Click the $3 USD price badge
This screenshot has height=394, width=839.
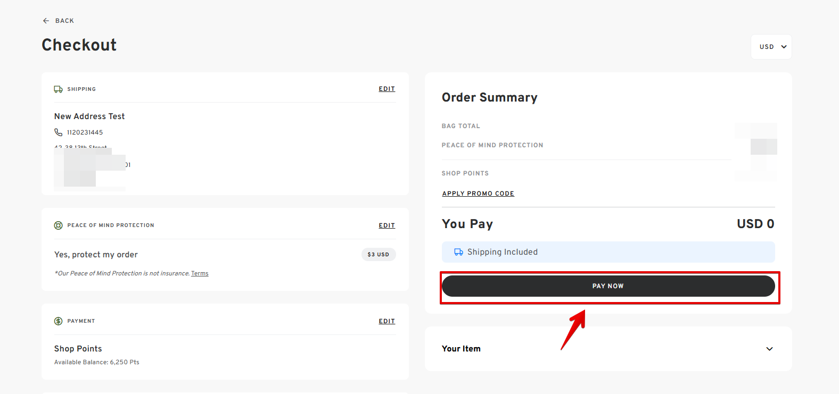378,255
